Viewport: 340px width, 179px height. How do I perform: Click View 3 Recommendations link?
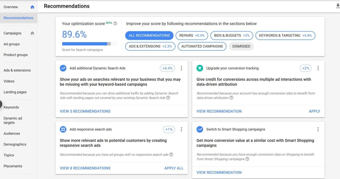[x=85, y=111]
